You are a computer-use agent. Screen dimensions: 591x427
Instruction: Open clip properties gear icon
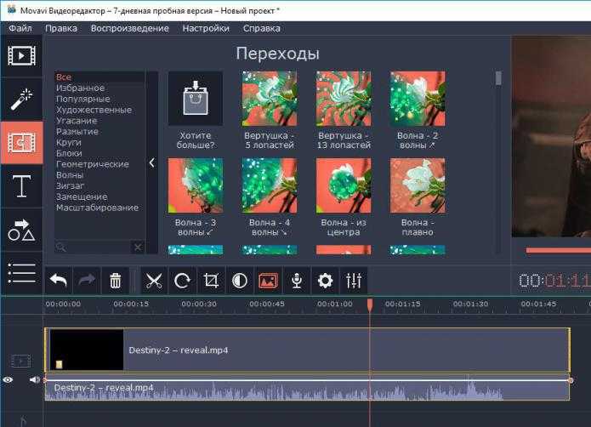pos(325,281)
